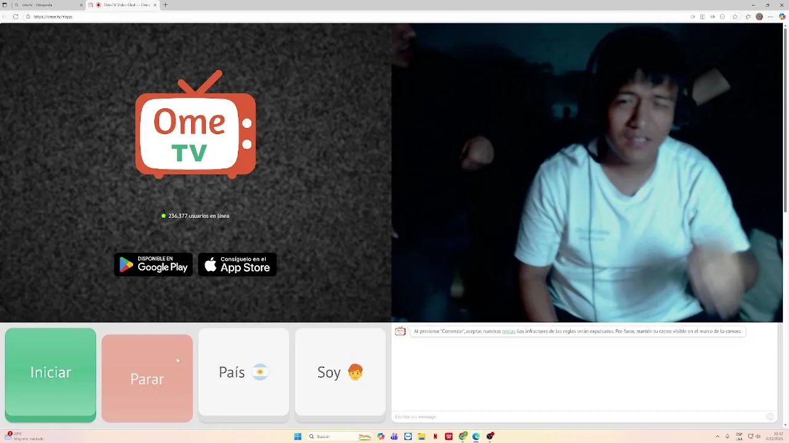789x443 pixels.
Task: Open the Copilot sidebar icon
Action: (782, 17)
